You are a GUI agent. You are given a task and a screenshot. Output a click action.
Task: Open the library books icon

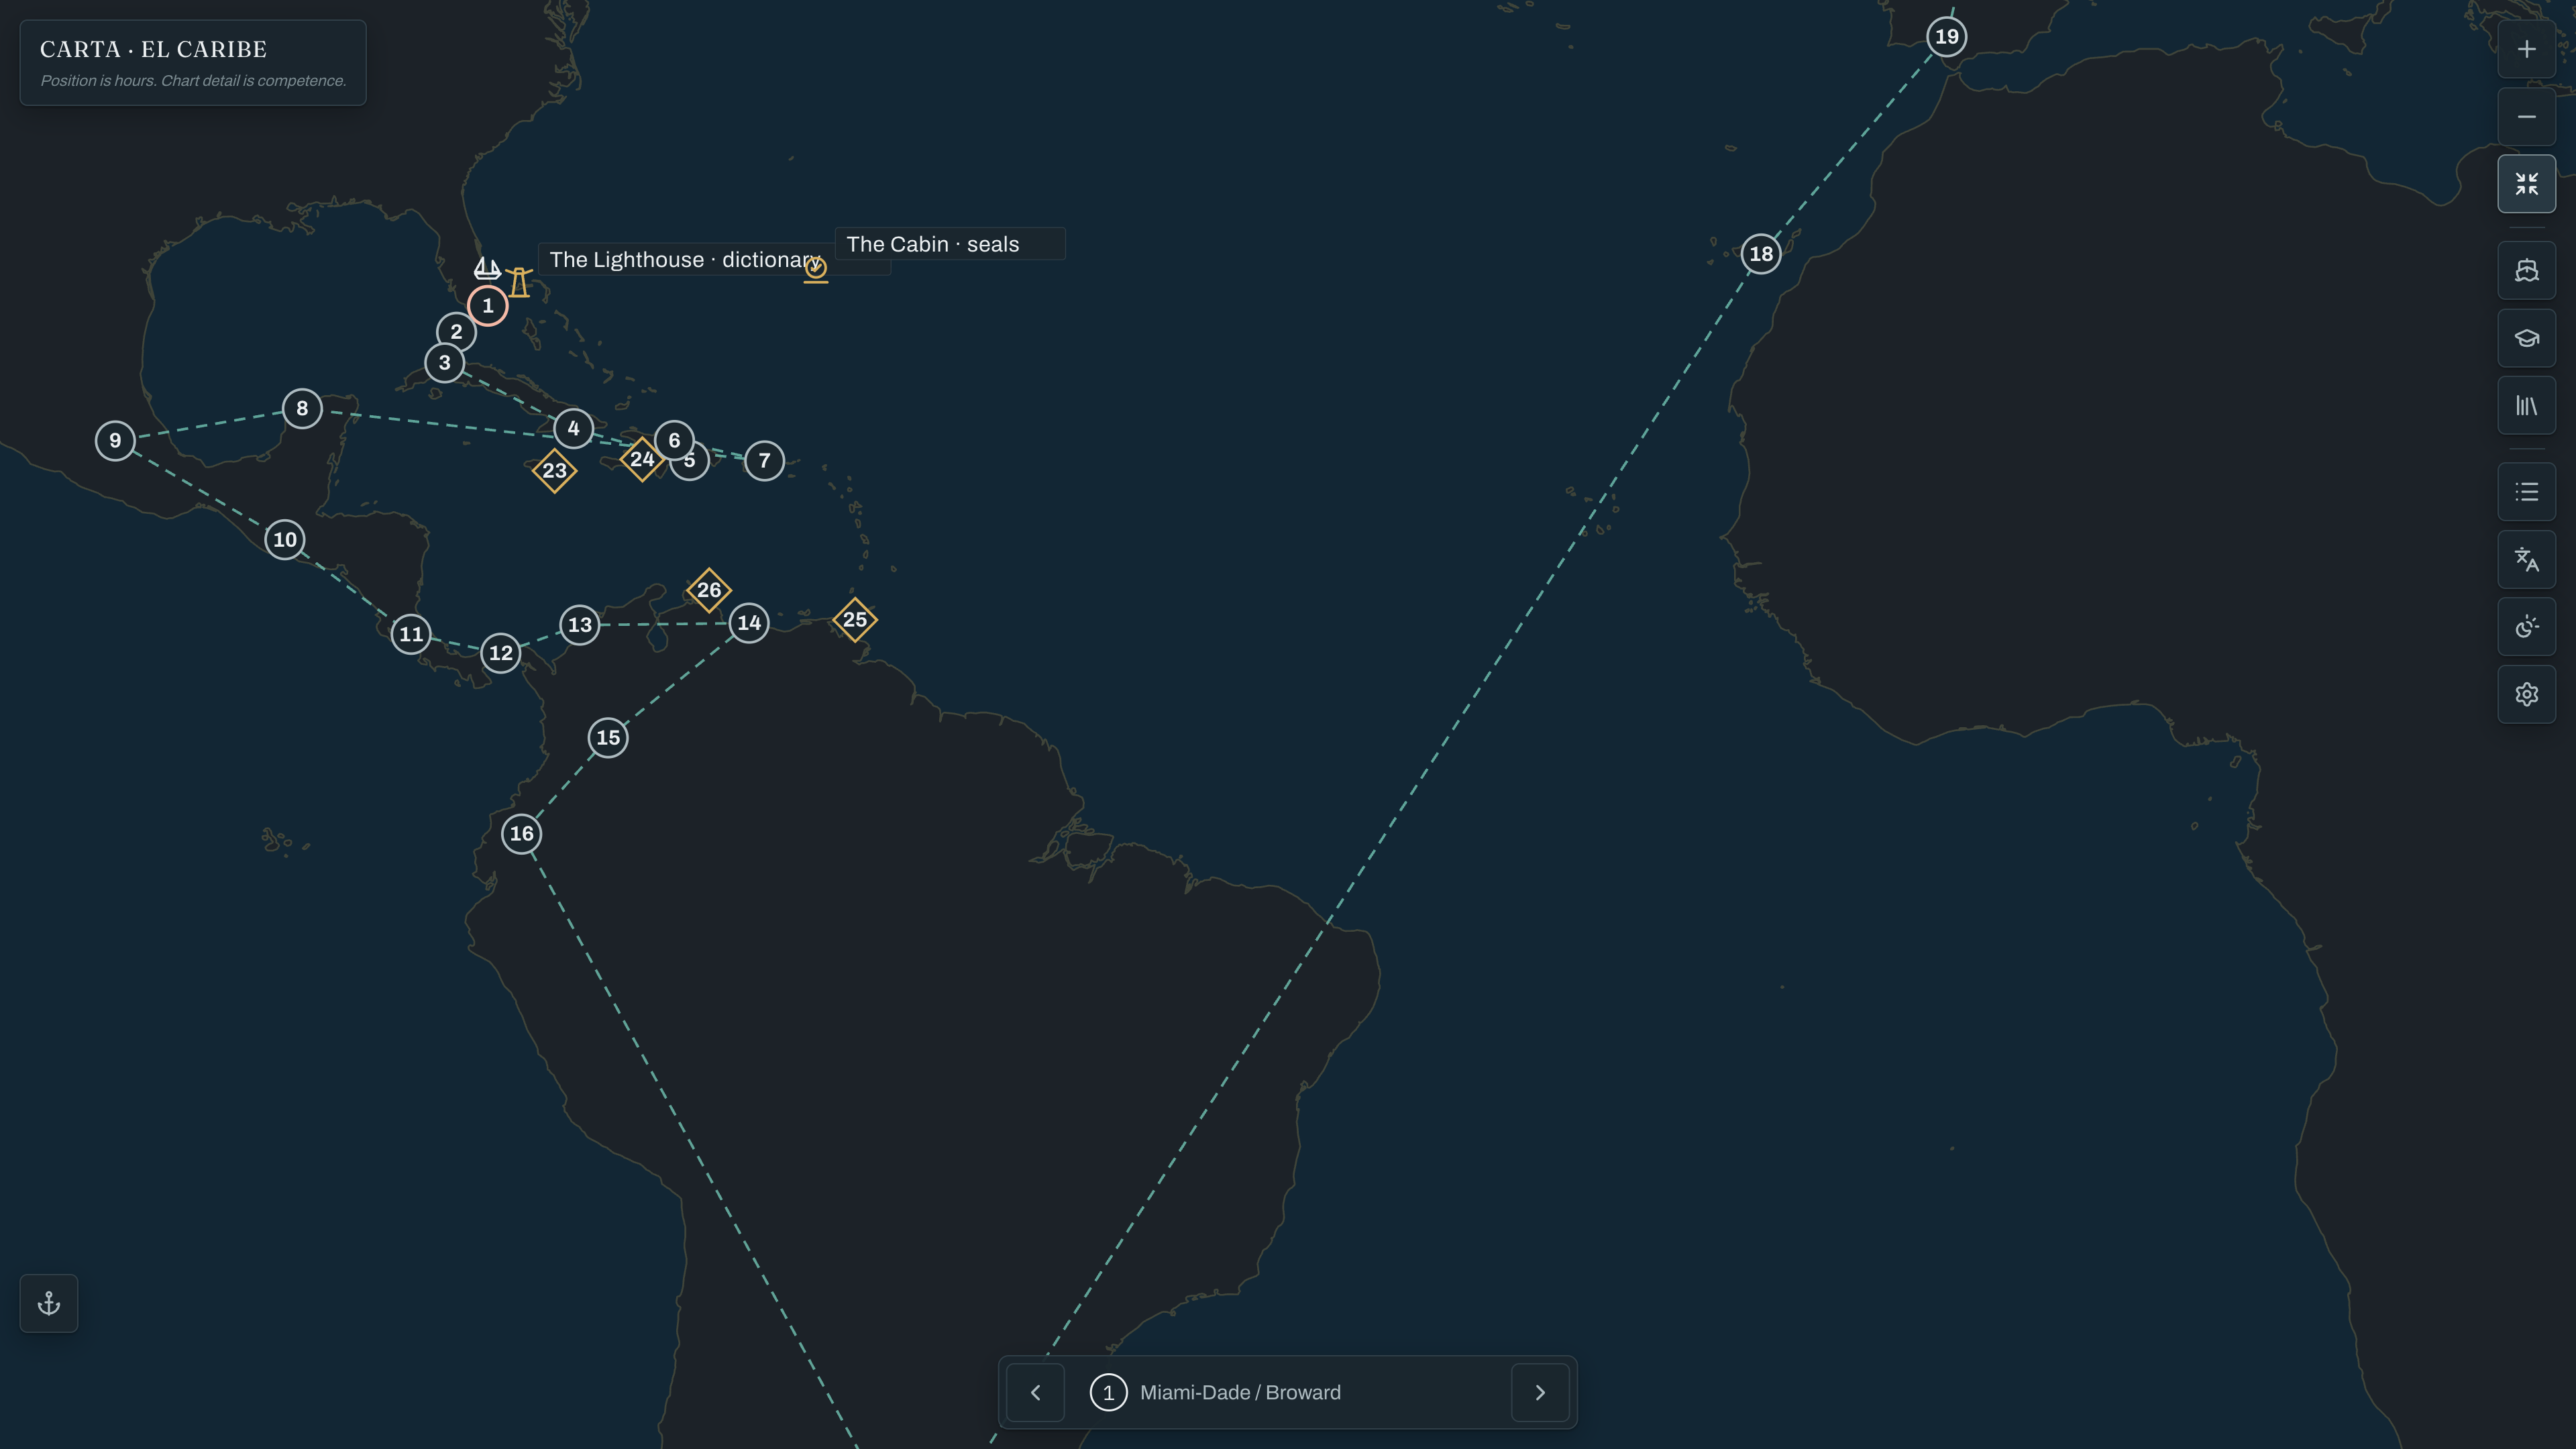click(x=2526, y=406)
